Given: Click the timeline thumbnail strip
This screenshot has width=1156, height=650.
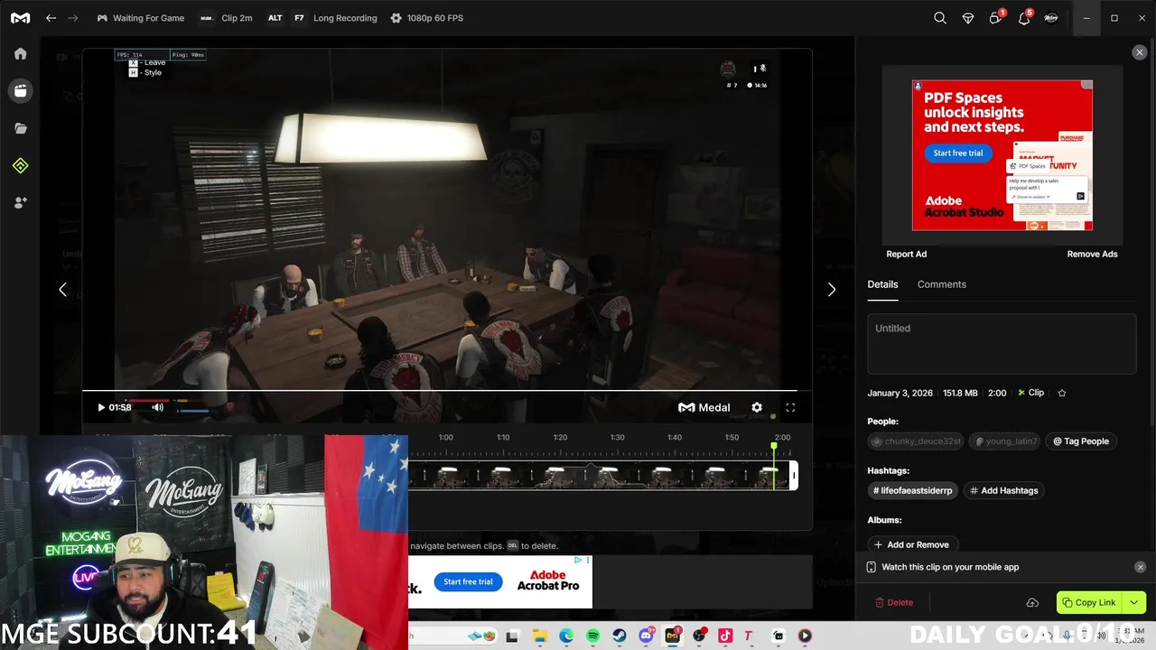Looking at the screenshot, I should coord(600,476).
